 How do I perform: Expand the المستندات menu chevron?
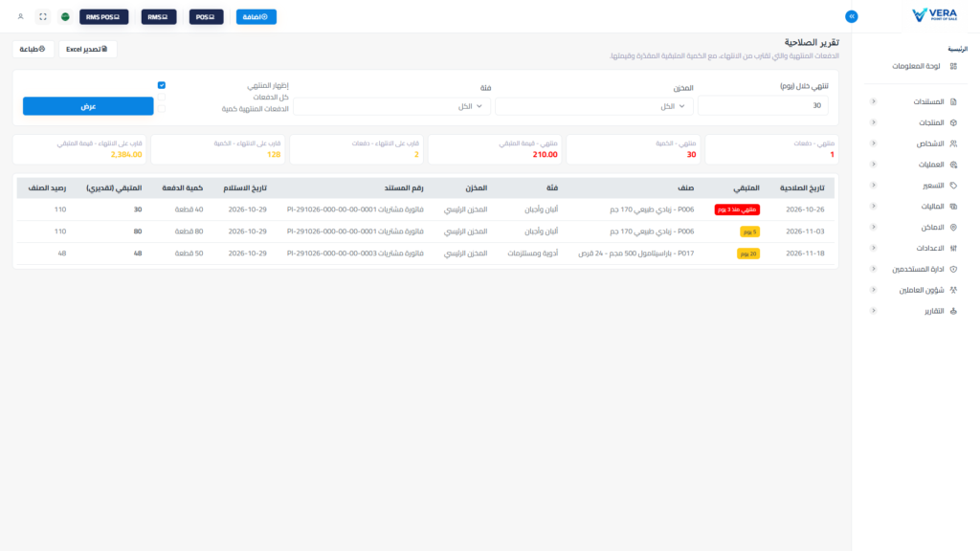[874, 101]
